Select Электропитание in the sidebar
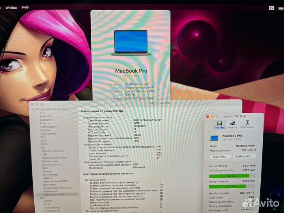 pos(57,194)
